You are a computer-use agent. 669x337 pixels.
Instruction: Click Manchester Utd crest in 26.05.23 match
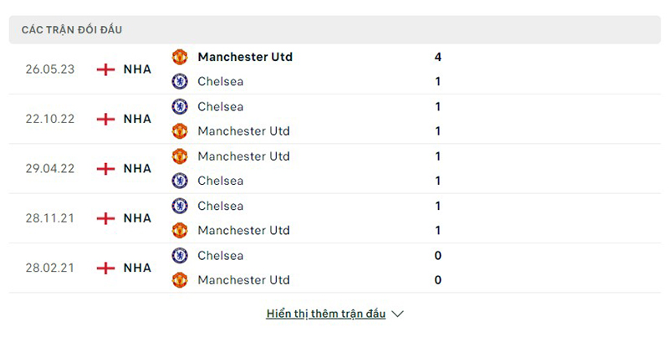[x=180, y=57]
